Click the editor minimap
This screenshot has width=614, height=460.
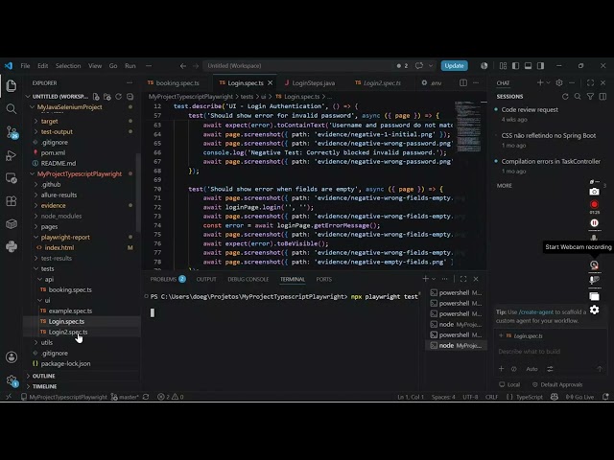[x=467, y=126]
